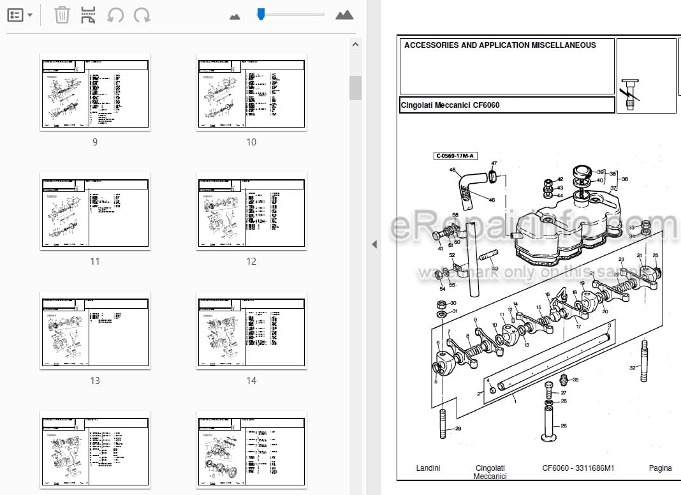
Task: Click the scroll up arrow of thumbnails panel
Action: pyautogui.click(x=355, y=45)
